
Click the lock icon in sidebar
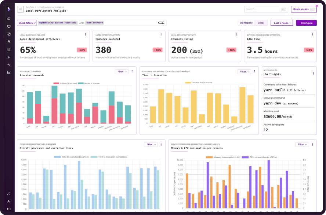[x=9, y=42]
